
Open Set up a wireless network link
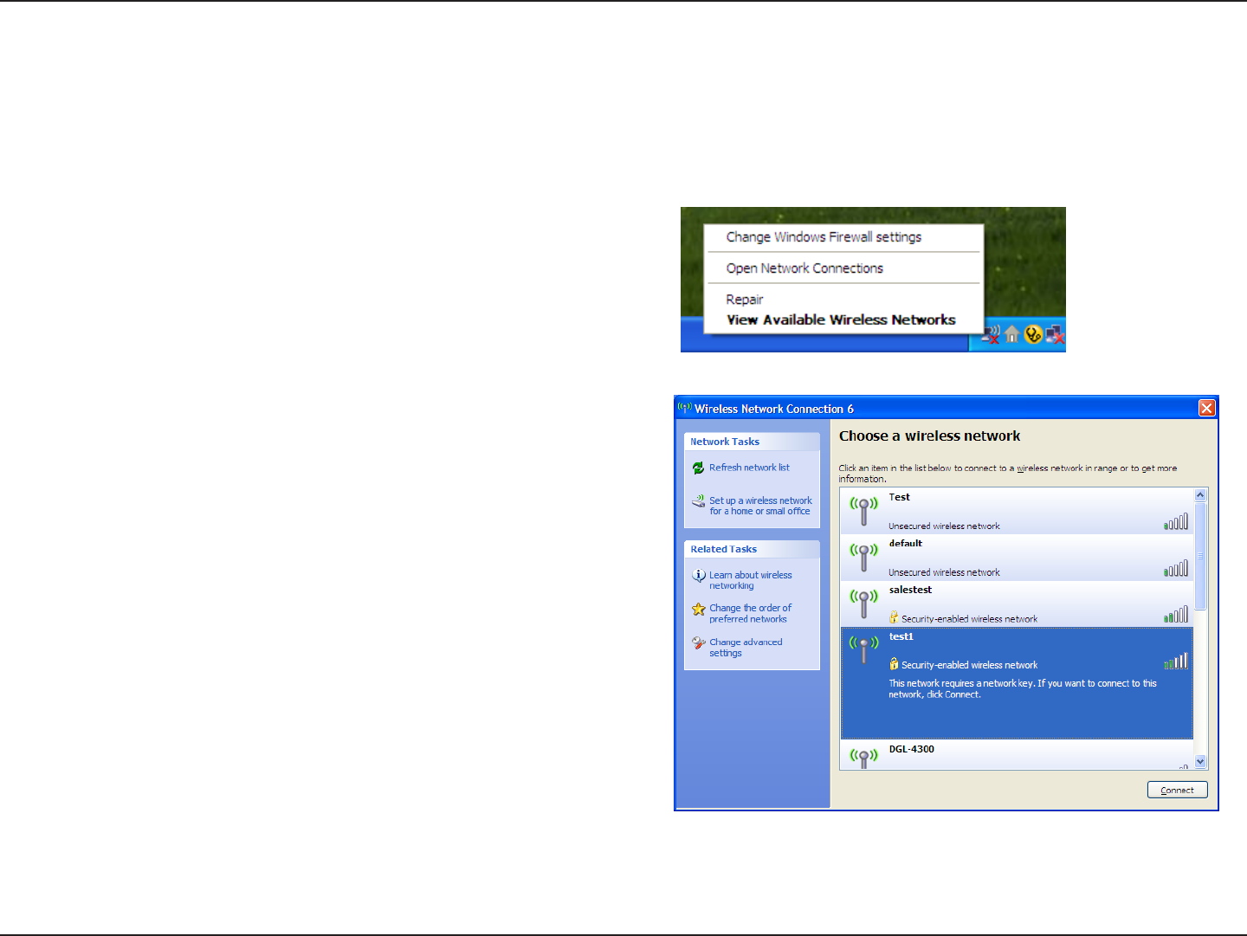click(x=760, y=506)
